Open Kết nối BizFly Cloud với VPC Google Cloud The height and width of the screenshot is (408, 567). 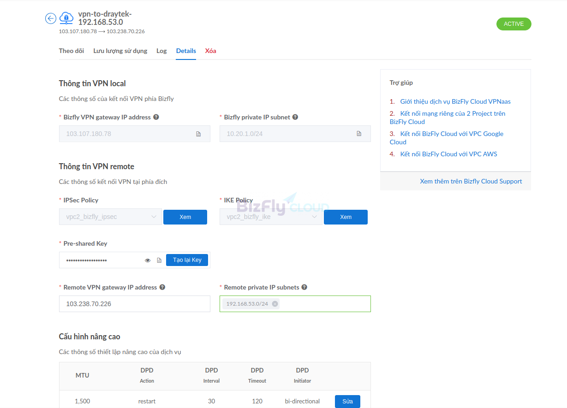tap(447, 138)
